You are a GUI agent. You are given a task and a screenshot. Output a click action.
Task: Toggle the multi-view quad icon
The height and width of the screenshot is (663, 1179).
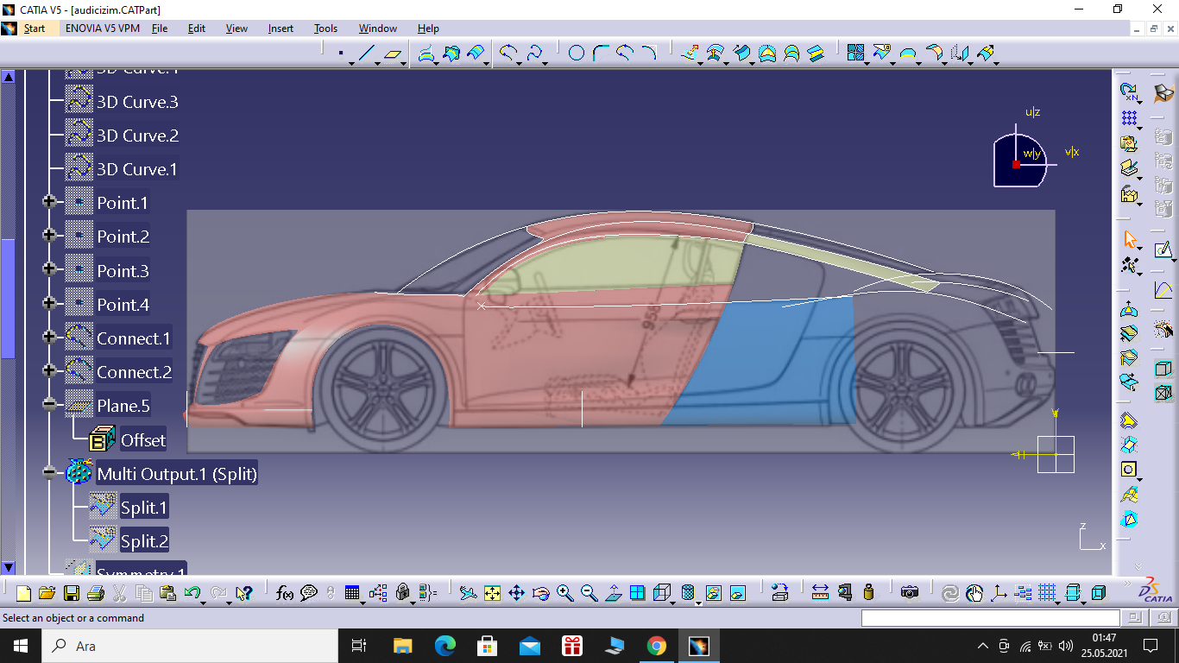point(637,593)
